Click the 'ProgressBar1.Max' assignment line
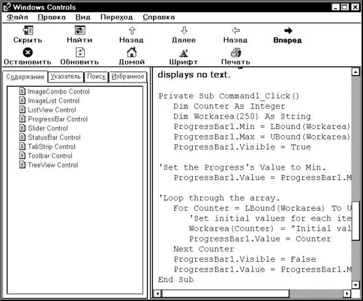363x301 pixels. click(262, 136)
